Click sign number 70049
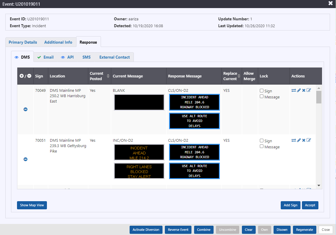This screenshot has width=336, height=235. pos(40,91)
